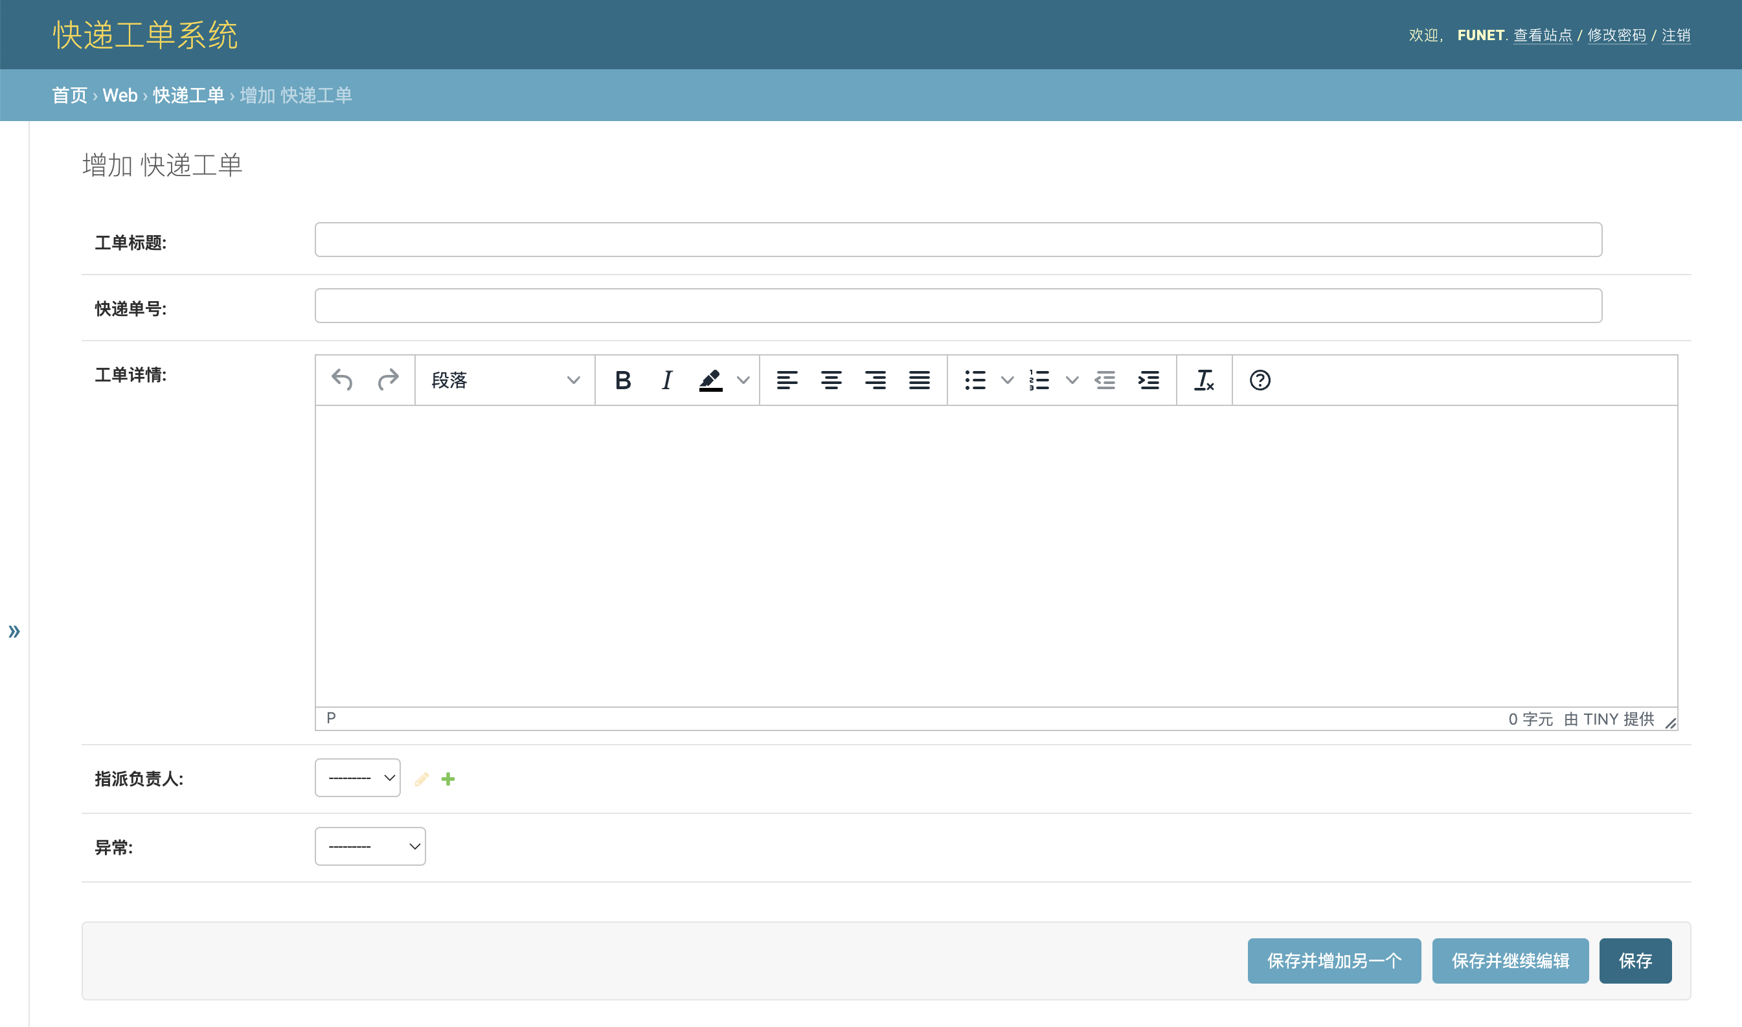Viewport: 1742px width, 1027px height.
Task: Click the pencil edit icon beside 指派负责人
Action: 422,779
